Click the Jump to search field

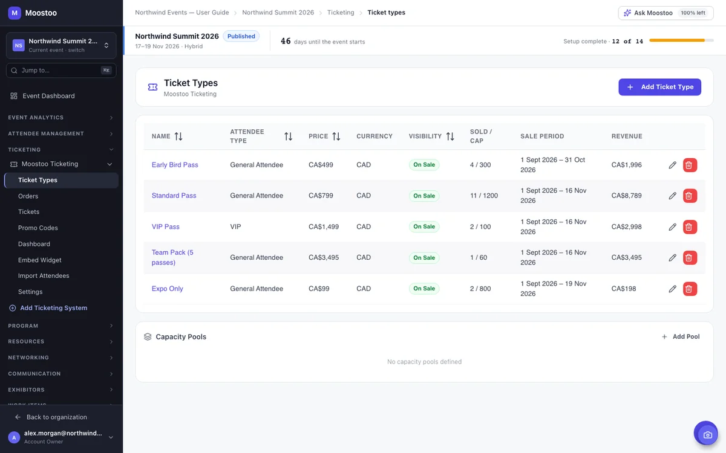coord(61,71)
